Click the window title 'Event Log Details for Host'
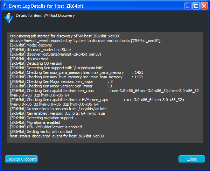The width and height of the screenshot is (210, 171). [x=47, y=6]
